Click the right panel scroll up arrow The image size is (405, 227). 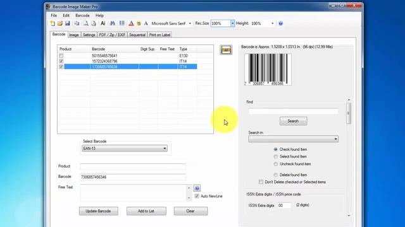tap(349, 100)
